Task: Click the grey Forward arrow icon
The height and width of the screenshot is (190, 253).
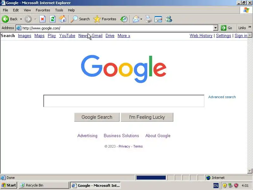Action: click(28, 19)
